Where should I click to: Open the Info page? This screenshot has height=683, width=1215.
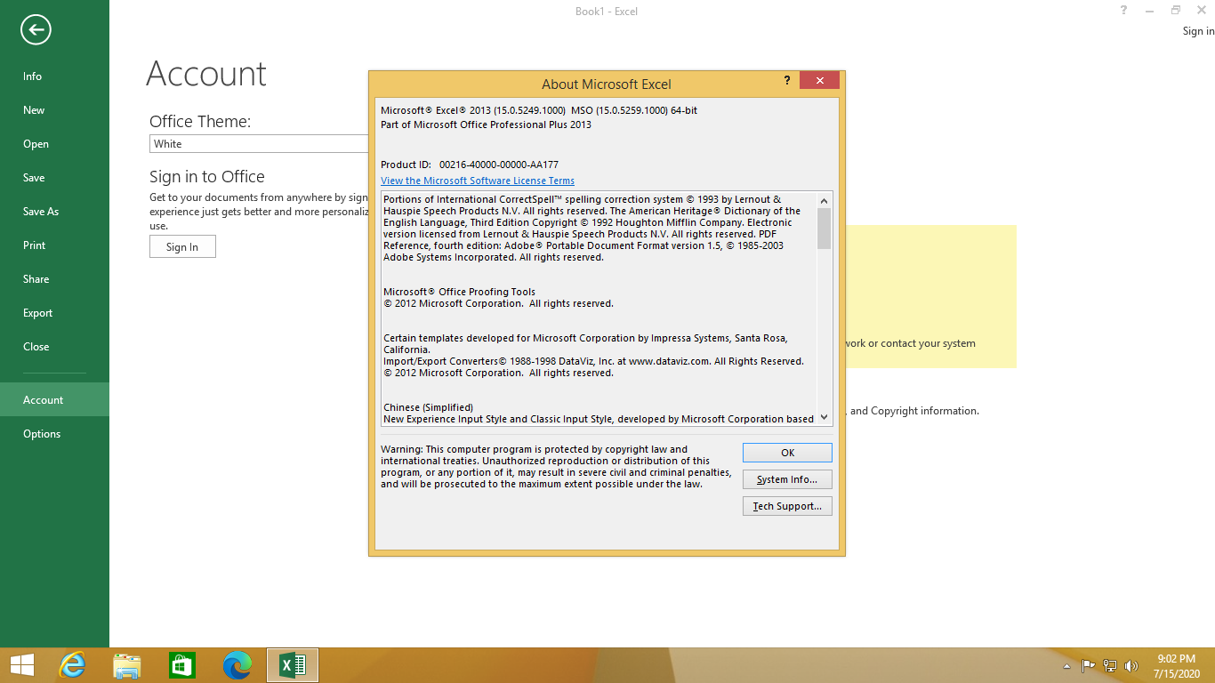[x=54, y=76]
